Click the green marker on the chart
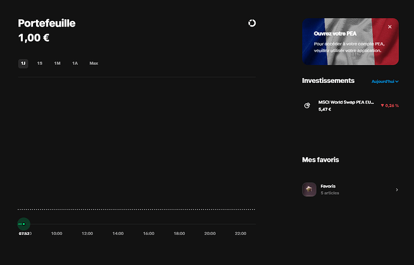This screenshot has width=414, height=265. (23, 224)
